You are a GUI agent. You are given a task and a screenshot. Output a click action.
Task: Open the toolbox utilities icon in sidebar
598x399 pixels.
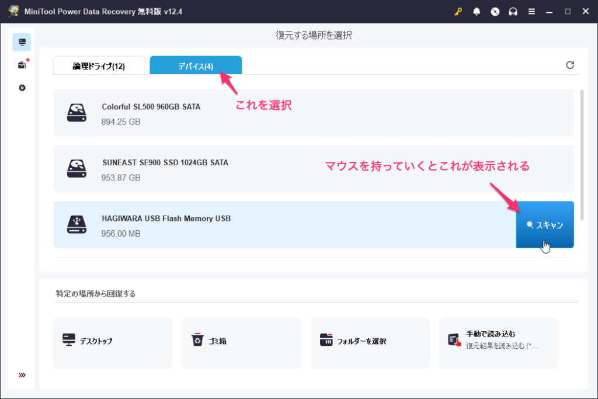coord(22,65)
